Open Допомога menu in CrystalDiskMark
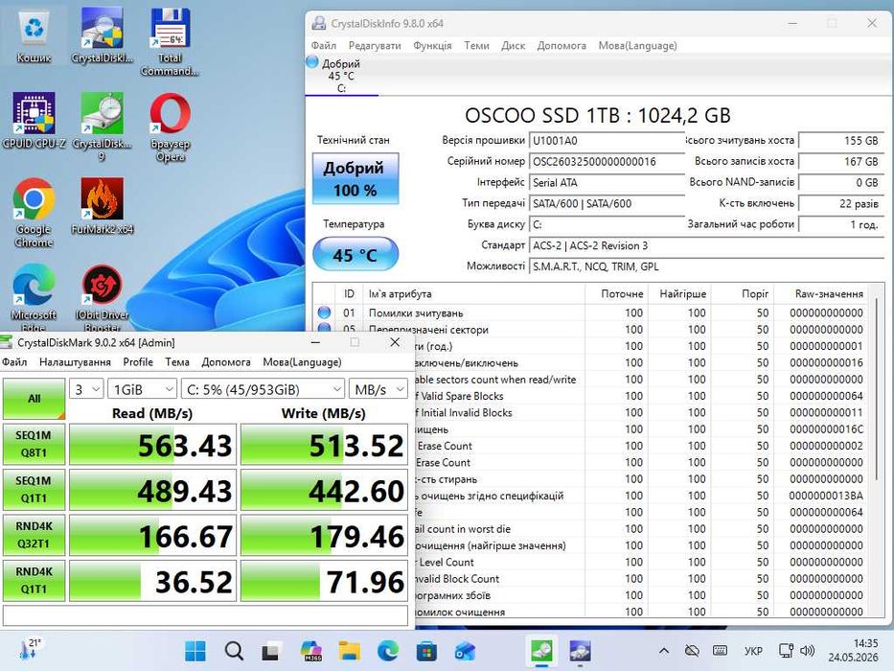This screenshot has width=894, height=671. (x=226, y=361)
